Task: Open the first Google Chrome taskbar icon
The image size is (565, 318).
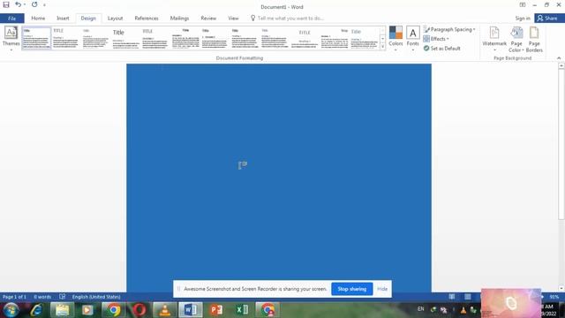Action: point(113,310)
